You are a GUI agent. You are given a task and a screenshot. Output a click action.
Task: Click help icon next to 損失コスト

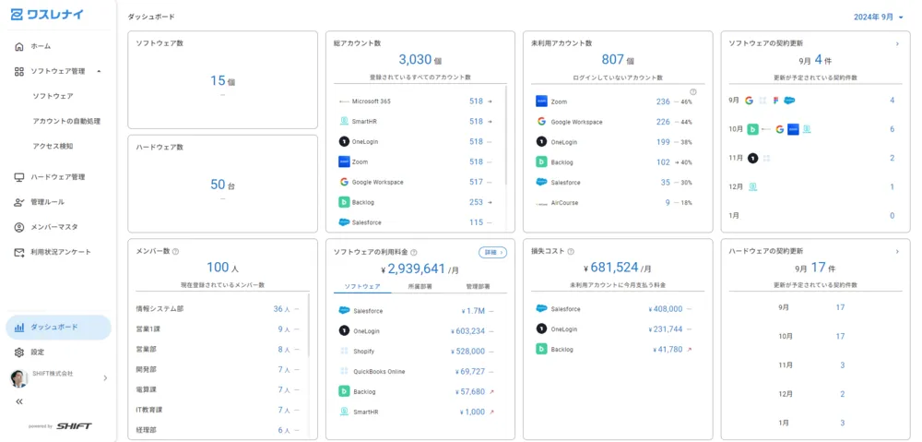(x=571, y=251)
